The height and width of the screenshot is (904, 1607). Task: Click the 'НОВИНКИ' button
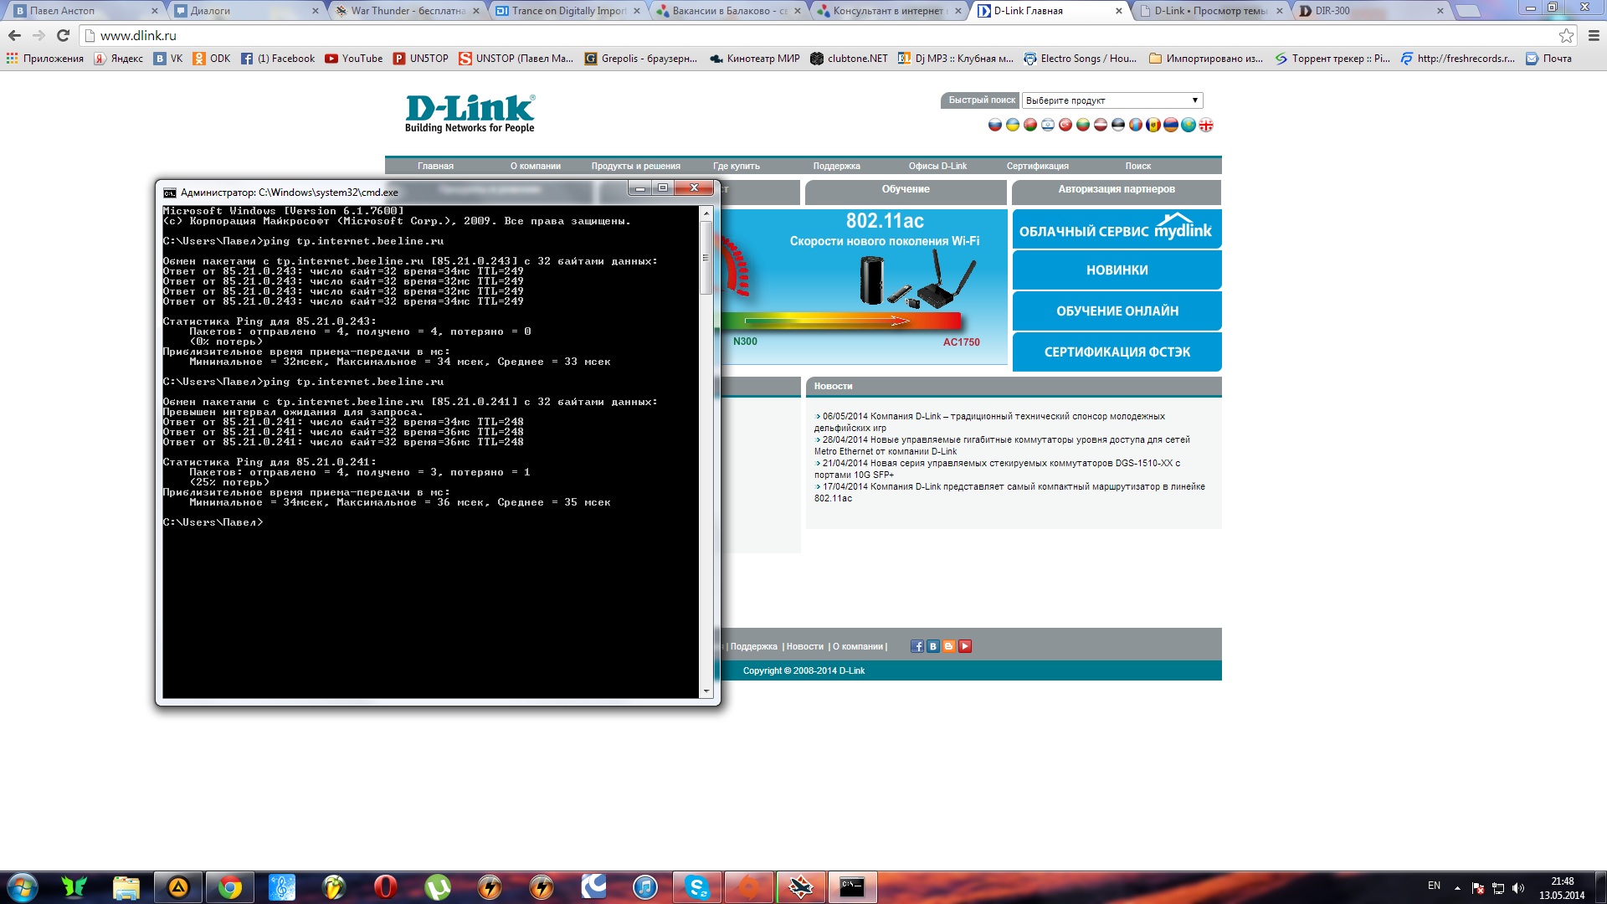1117,270
